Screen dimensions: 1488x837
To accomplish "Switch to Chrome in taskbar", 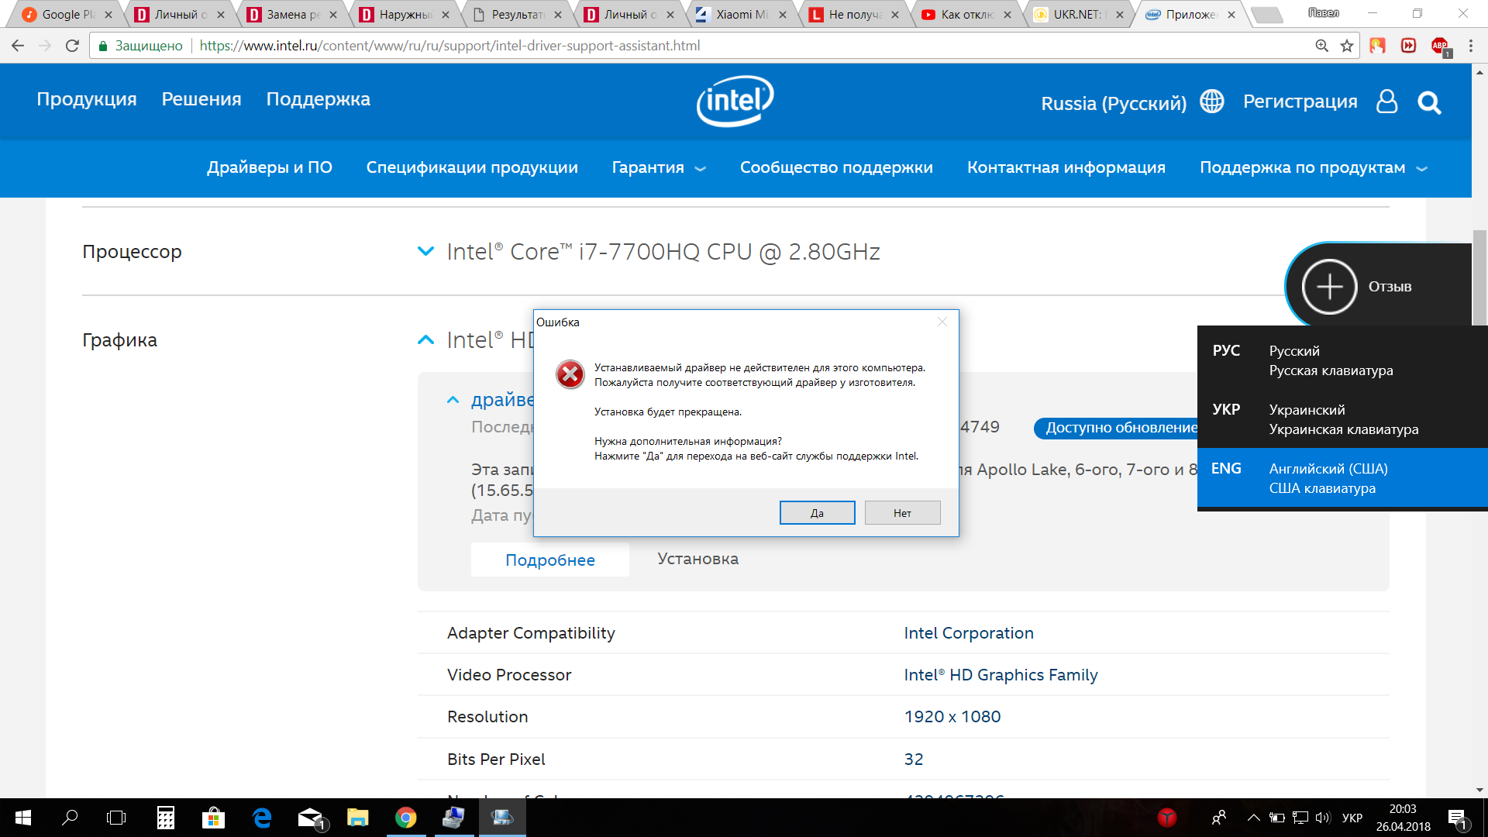I will pyautogui.click(x=405, y=818).
